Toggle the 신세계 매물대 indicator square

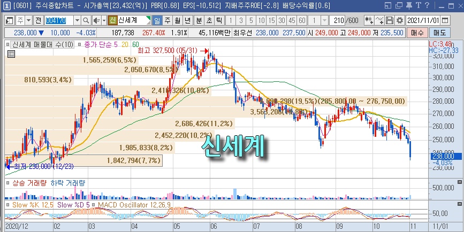pos(8,45)
